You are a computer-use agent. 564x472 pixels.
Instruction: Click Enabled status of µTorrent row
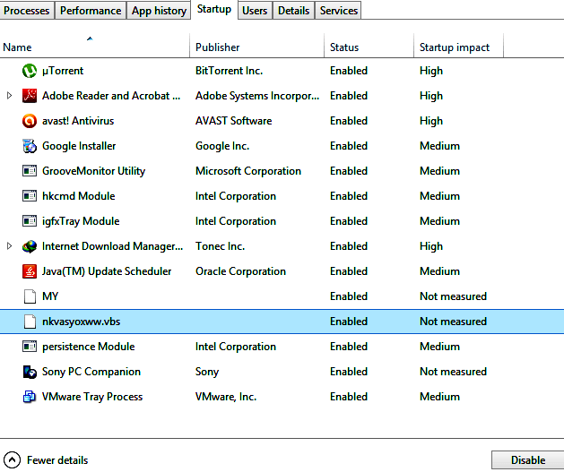(x=349, y=71)
